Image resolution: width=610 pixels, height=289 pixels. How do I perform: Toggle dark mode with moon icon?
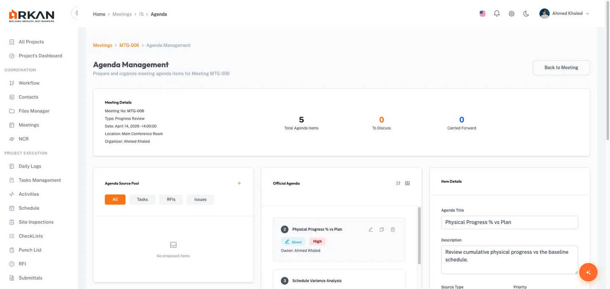526,14
